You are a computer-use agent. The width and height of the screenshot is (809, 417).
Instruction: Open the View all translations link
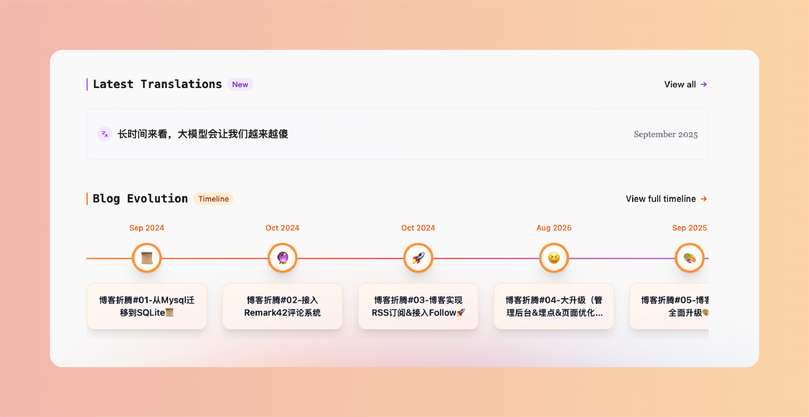point(680,84)
